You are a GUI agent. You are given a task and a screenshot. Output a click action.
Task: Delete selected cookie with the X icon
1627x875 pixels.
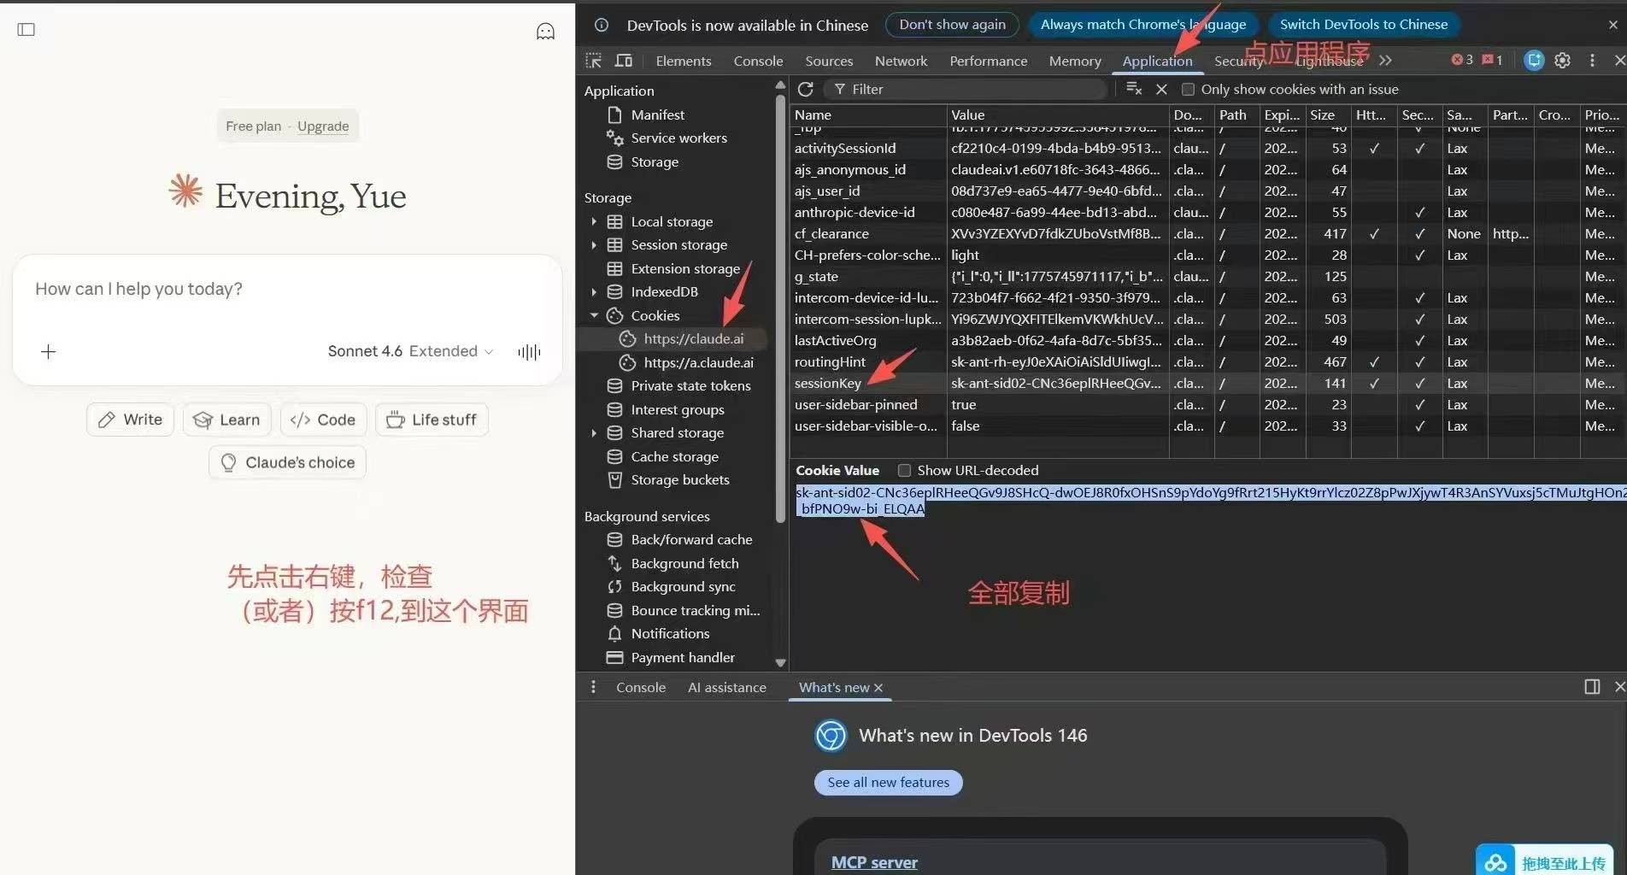[x=1161, y=89]
